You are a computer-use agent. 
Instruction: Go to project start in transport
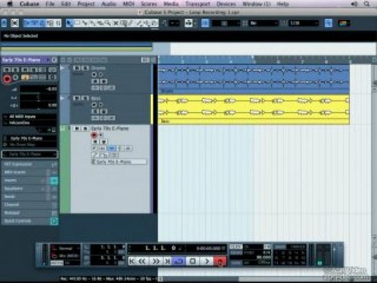click(131, 261)
